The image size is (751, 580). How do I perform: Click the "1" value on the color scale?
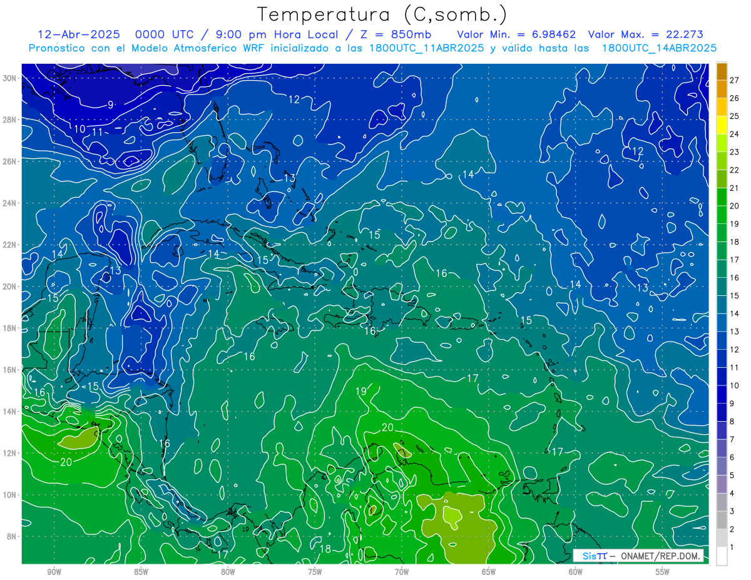pyautogui.click(x=732, y=547)
